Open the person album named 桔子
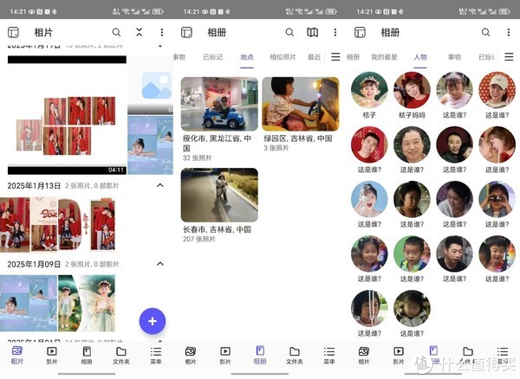The height and width of the screenshot is (379, 520). [369, 90]
